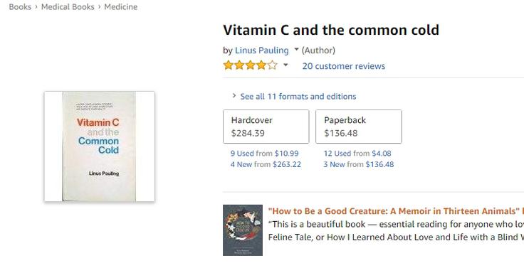
Task: Open the star rating breakdown dropdown arrow
Action: 285,65
